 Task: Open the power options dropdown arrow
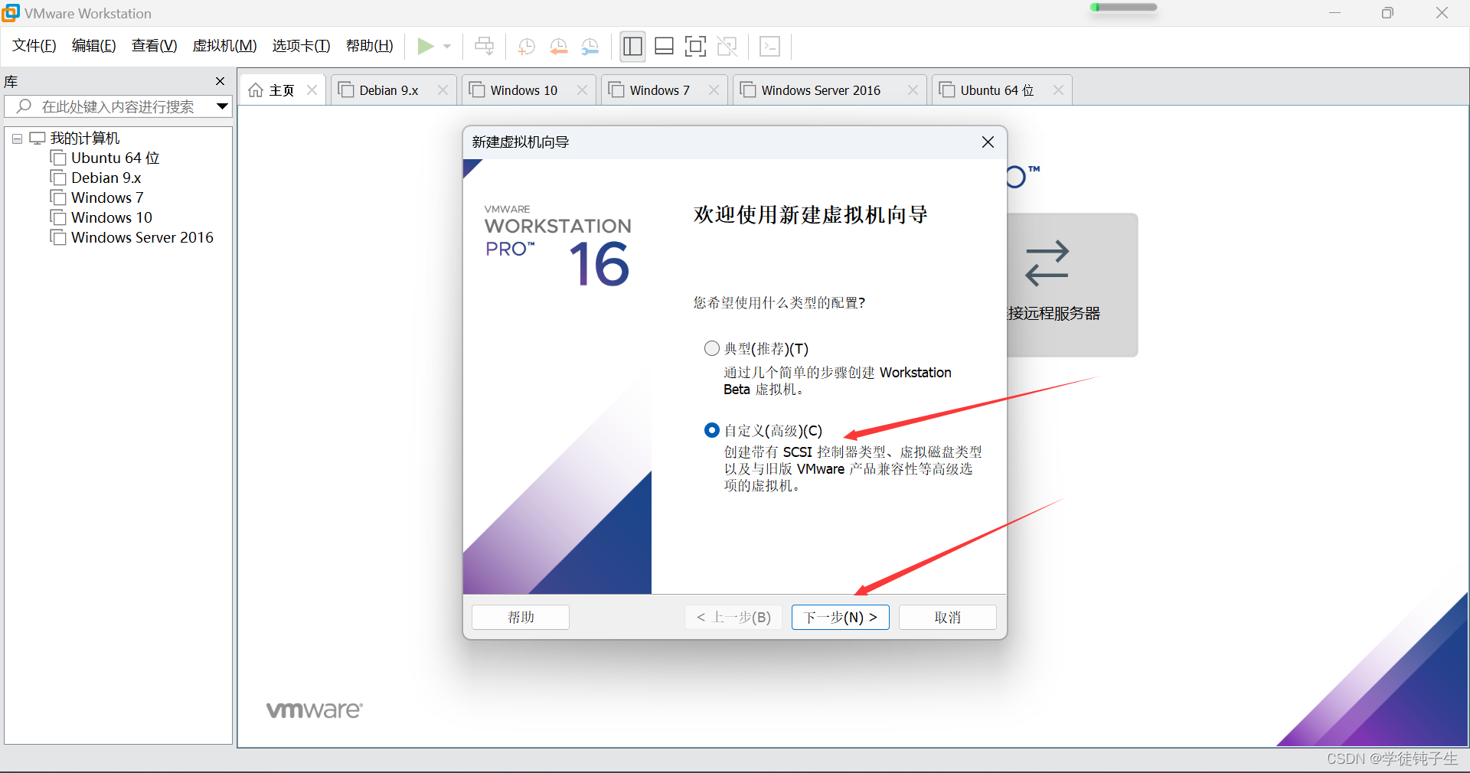pos(447,47)
